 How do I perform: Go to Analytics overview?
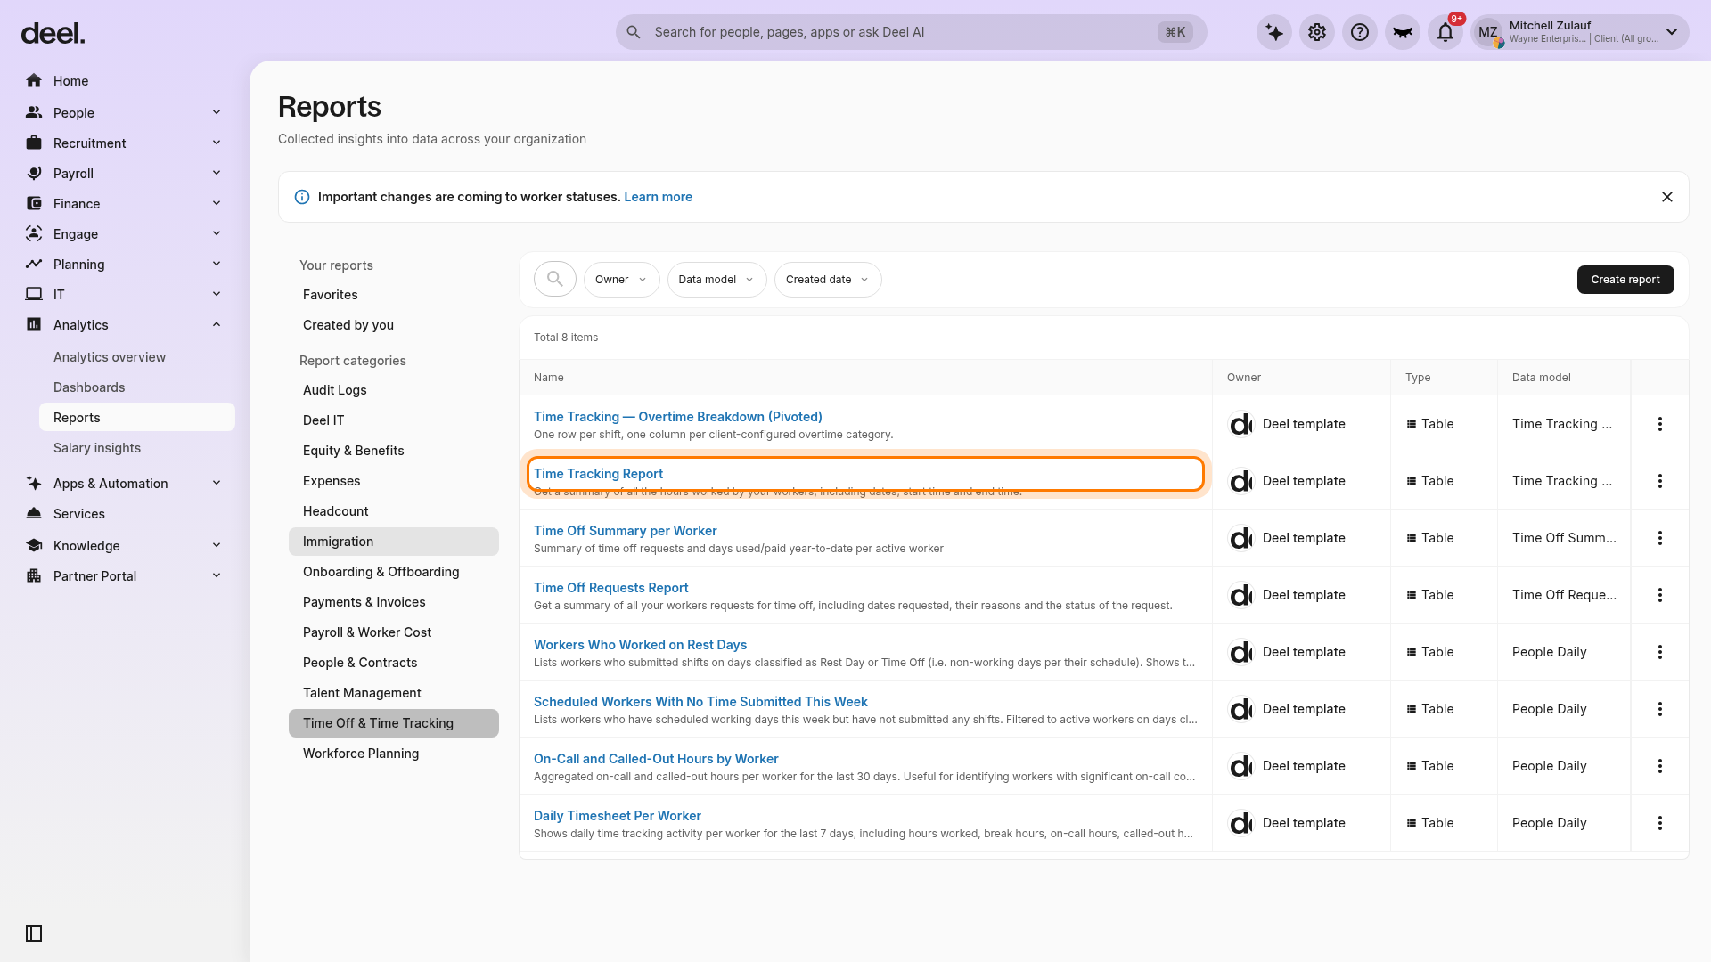click(x=110, y=357)
